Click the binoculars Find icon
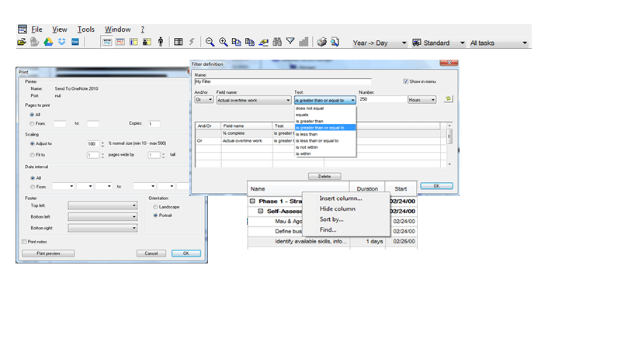621x341 pixels. pos(277,42)
